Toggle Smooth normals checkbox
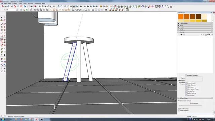This screenshot has width=215, height=121. click(x=179, y=109)
